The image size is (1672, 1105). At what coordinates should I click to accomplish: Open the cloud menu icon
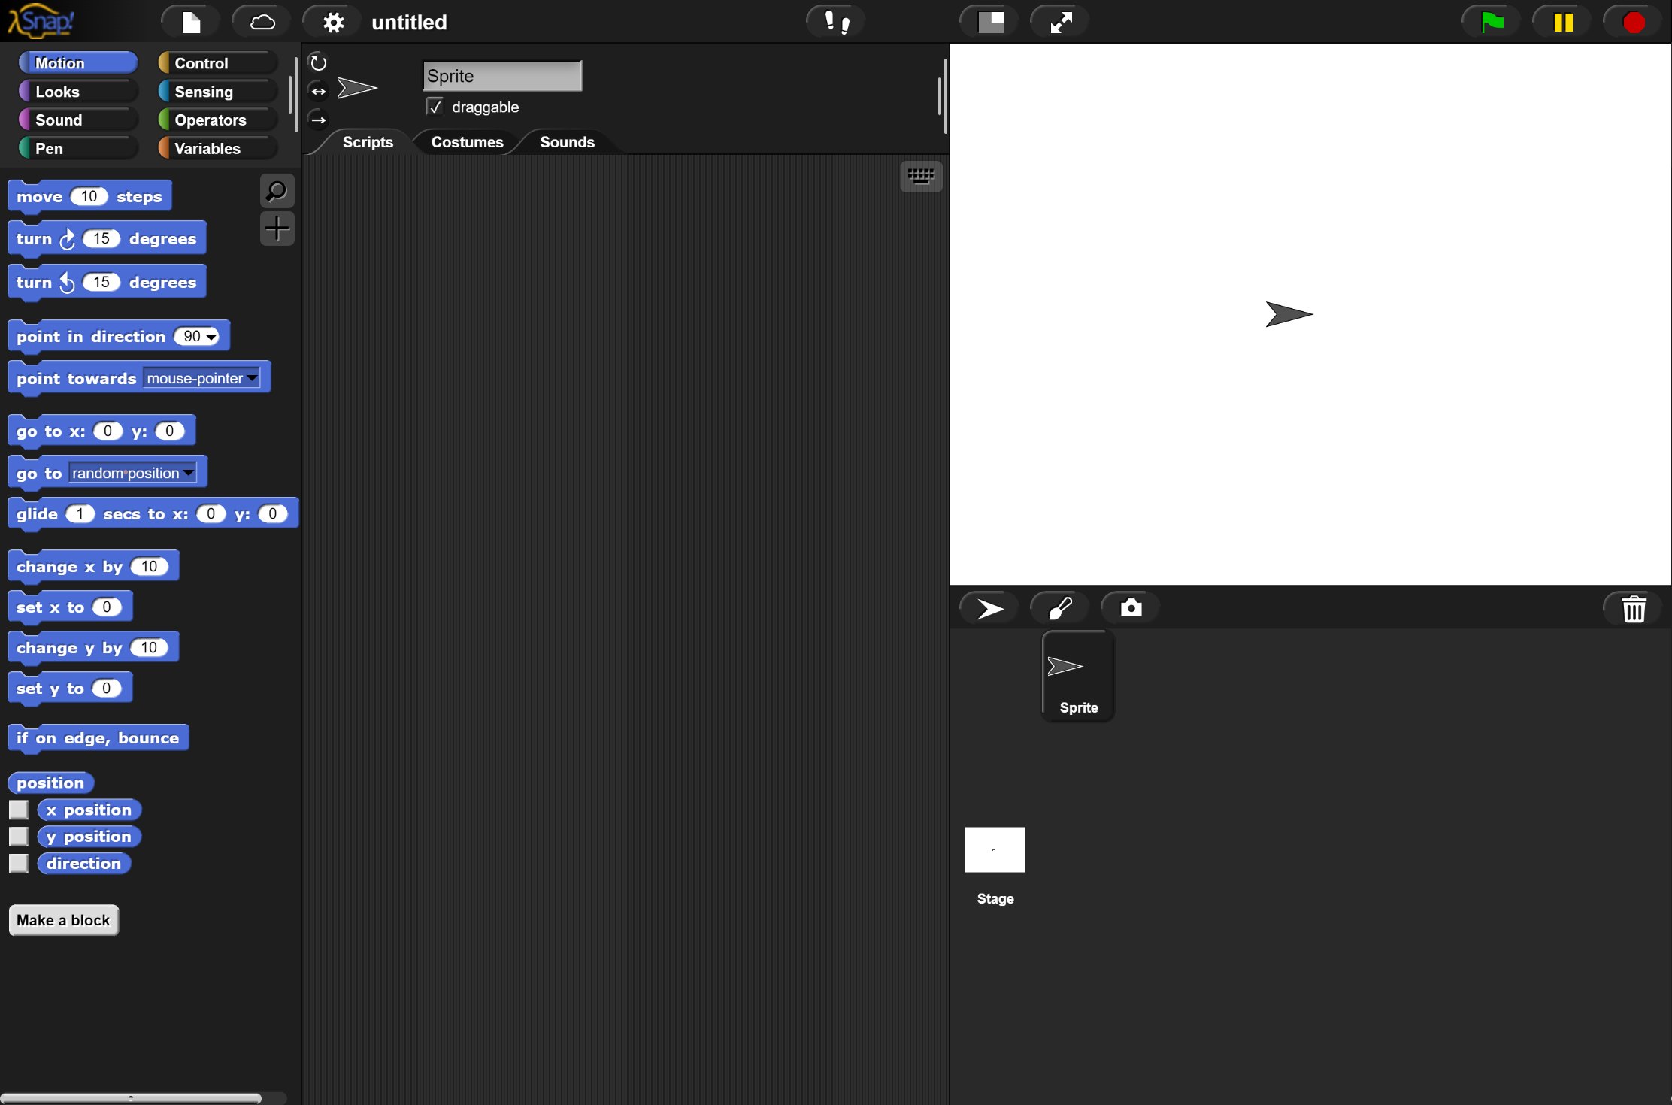coord(262,22)
